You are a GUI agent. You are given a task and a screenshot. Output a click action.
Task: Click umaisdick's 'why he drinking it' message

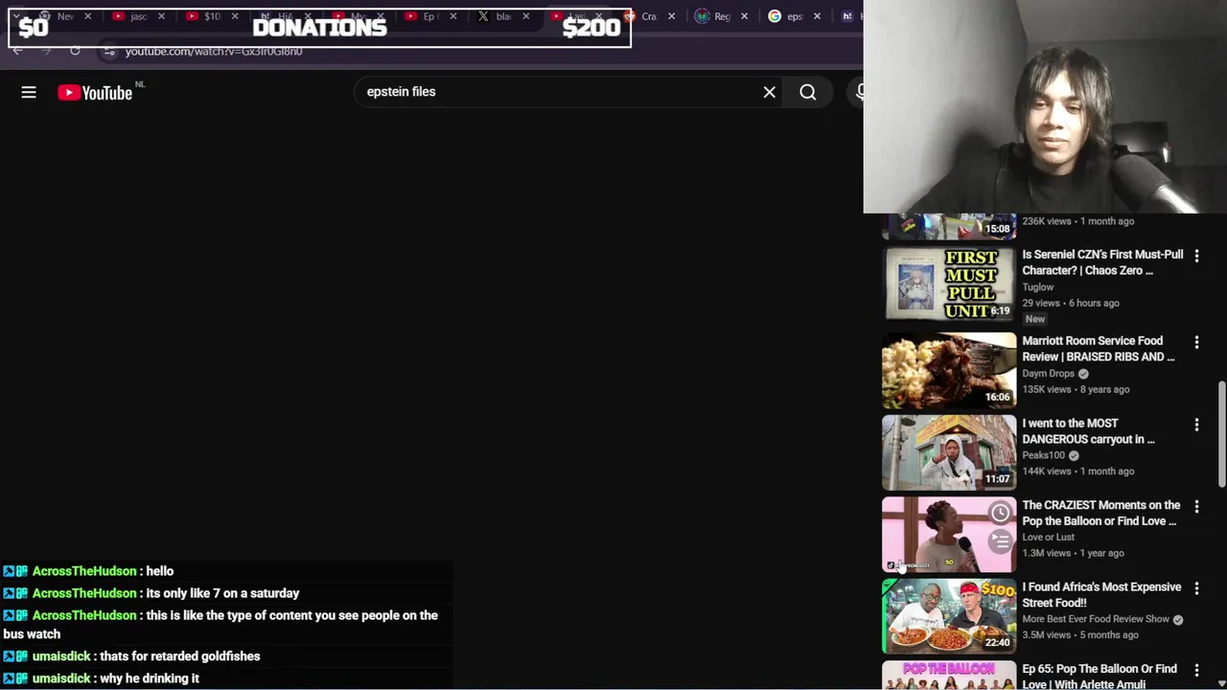(x=150, y=678)
